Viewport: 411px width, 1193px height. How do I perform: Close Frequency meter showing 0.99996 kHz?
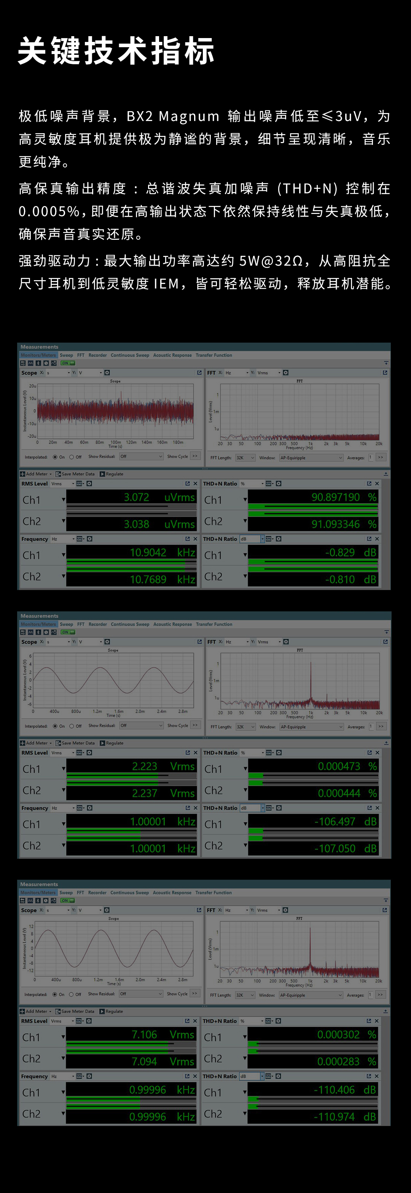[195, 1076]
